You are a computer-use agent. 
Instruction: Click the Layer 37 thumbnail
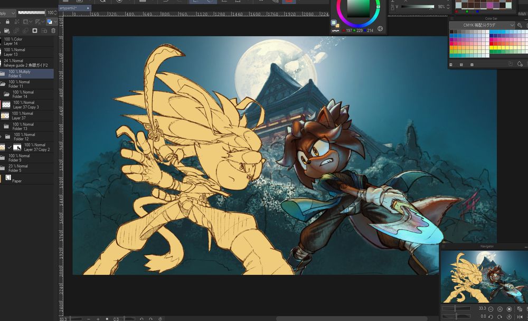5,116
